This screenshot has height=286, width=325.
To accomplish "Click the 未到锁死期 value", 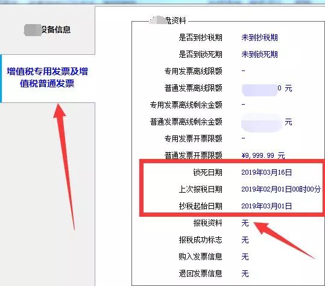I will (259, 55).
